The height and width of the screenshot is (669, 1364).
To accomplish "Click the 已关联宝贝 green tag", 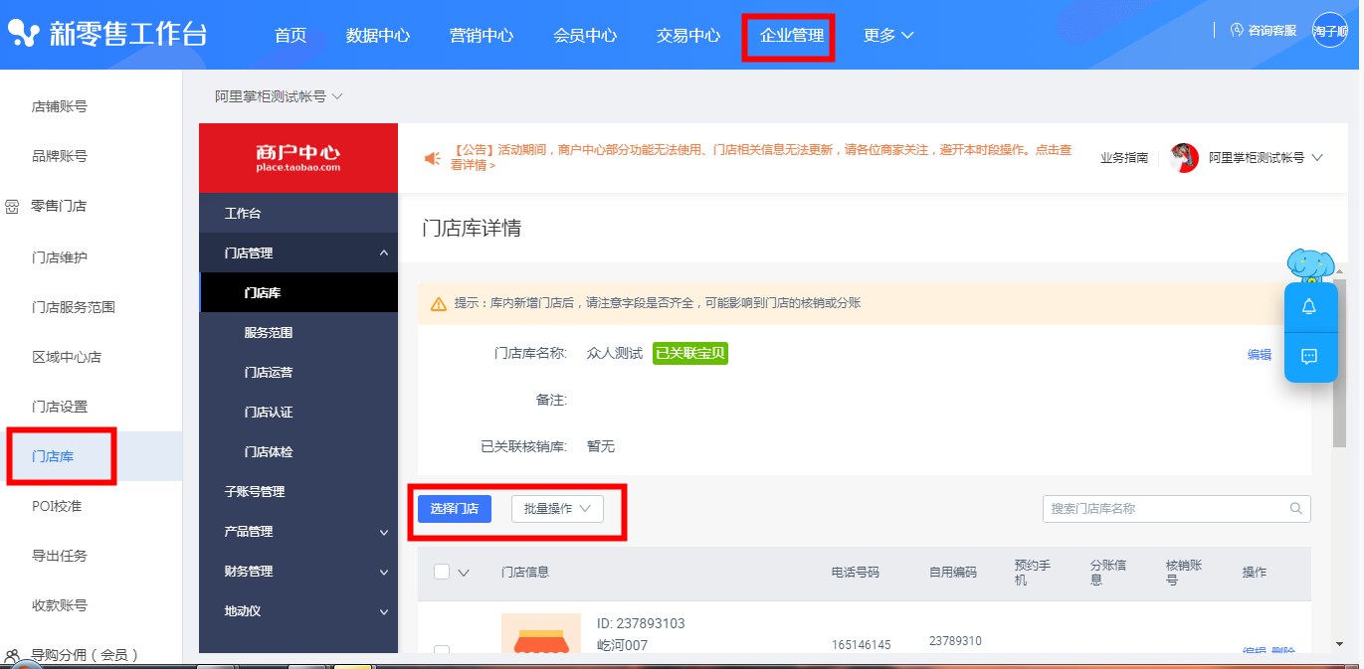I will pos(690,354).
